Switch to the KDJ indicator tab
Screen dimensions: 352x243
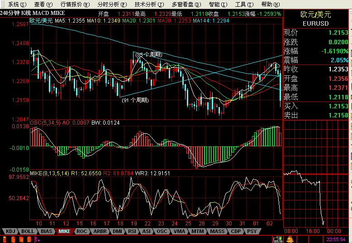(10, 231)
